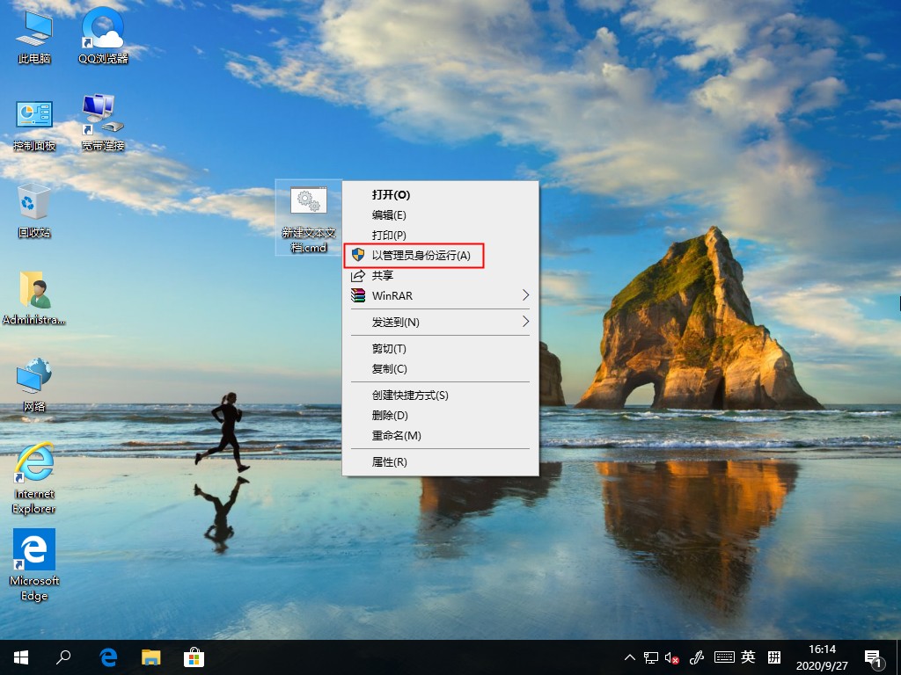Show hidden tray icons with the chevron

click(x=629, y=657)
